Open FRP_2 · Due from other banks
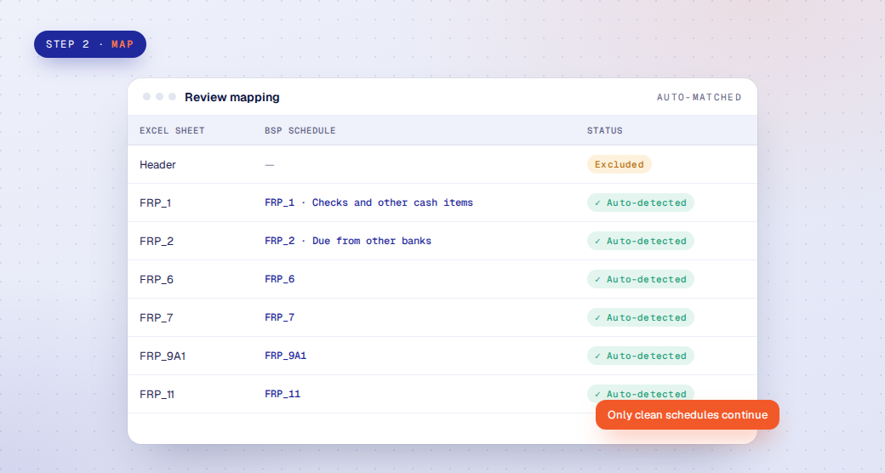The height and width of the screenshot is (473, 885). [x=348, y=241]
